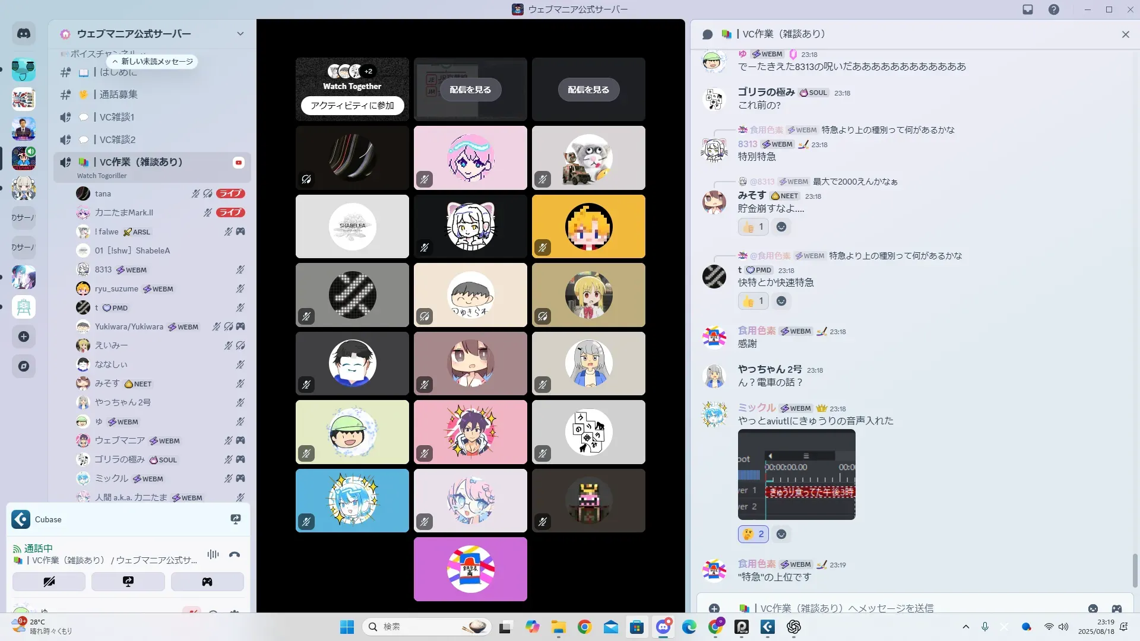This screenshot has height=641, width=1140.
Task: Open the VC雑談1 voice channel
Action: (x=117, y=117)
